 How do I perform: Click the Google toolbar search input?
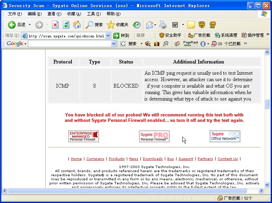69,44
